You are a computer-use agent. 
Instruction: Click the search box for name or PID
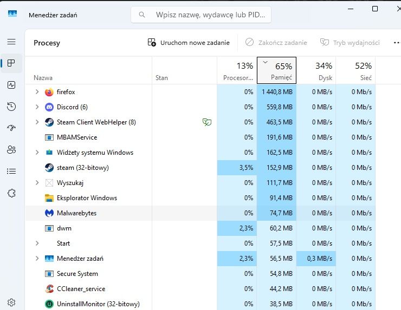pos(201,15)
